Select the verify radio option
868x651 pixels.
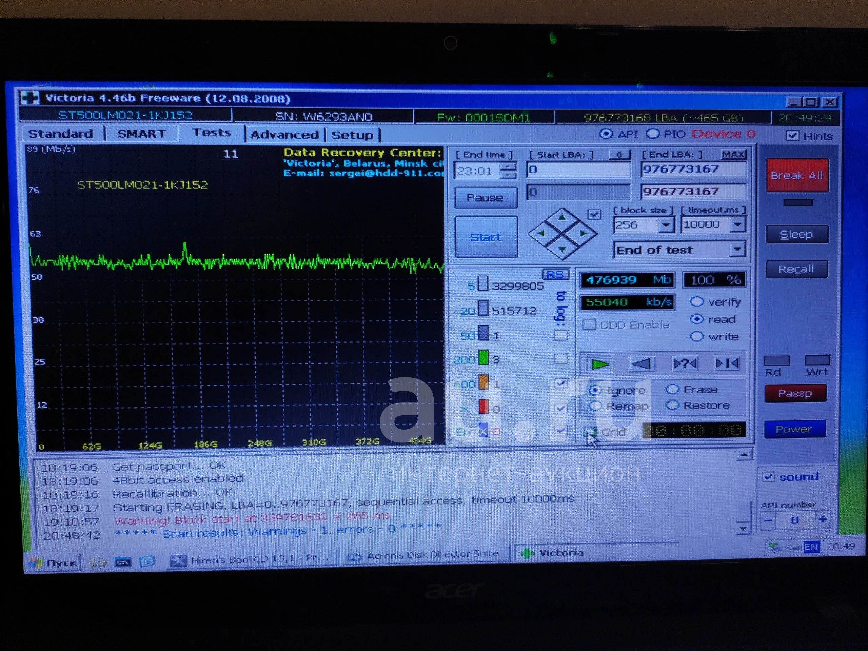tap(696, 301)
